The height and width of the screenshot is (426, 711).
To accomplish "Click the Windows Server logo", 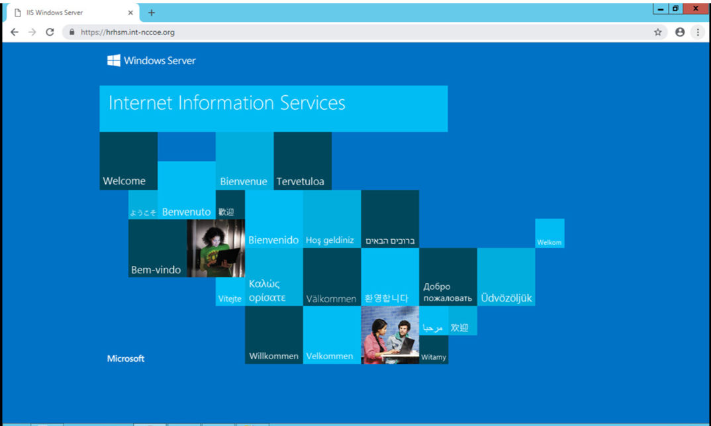I will click(x=152, y=61).
